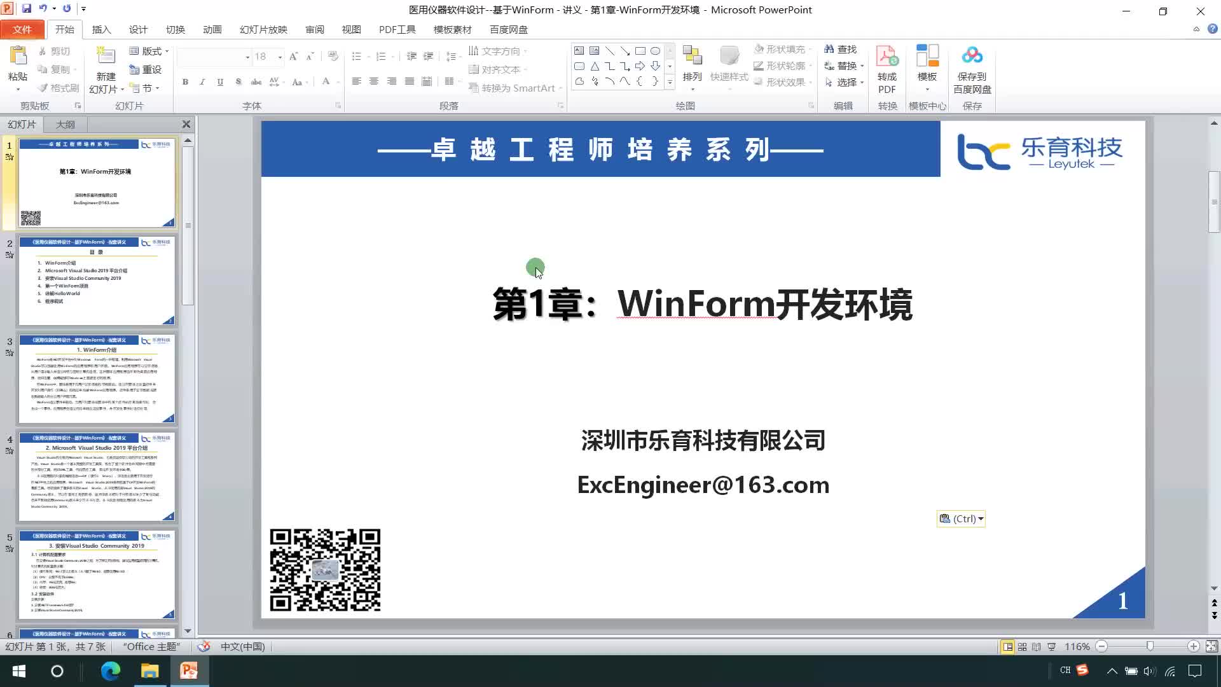Screen dimensions: 1221x687
Task: Open the font name dropdown
Action: pyautogui.click(x=247, y=57)
